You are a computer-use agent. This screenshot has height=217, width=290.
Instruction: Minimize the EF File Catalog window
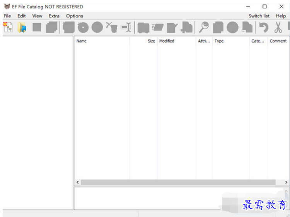pyautogui.click(x=248, y=7)
